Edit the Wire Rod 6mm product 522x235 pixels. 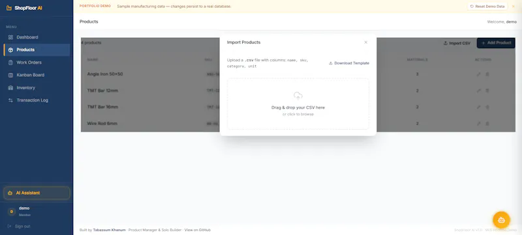[x=478, y=124]
